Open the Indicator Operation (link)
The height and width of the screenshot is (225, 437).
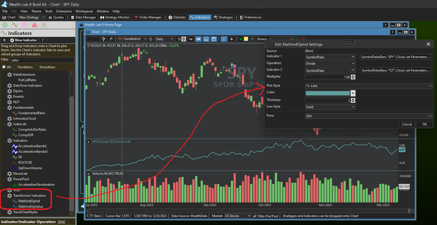point(61,222)
